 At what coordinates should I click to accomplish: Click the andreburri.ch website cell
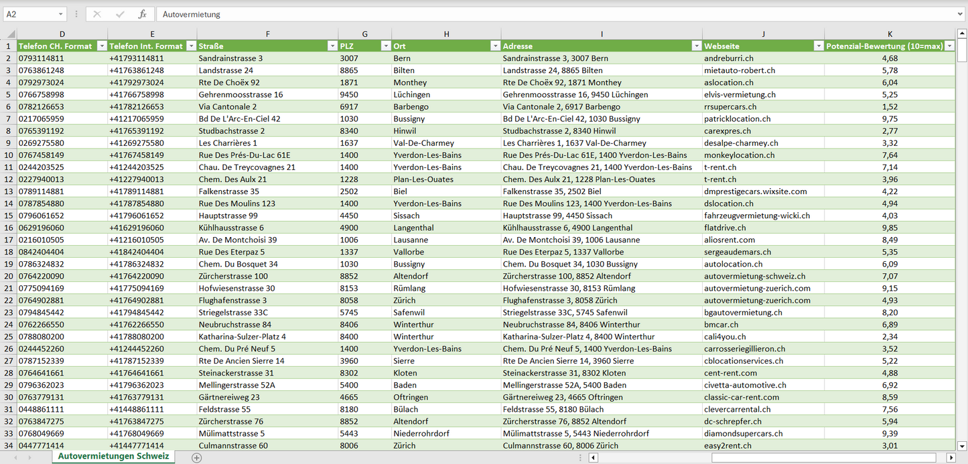(x=763, y=58)
